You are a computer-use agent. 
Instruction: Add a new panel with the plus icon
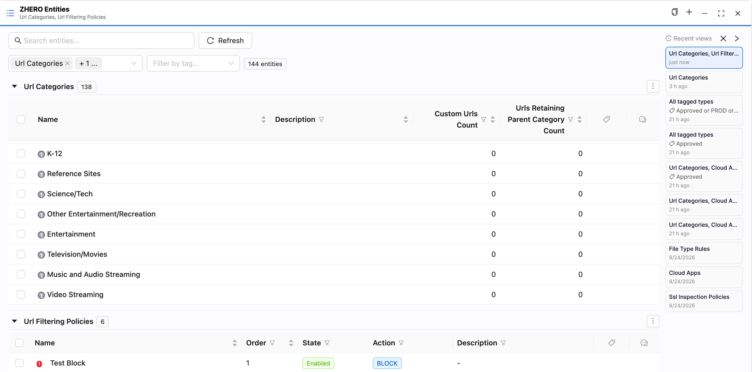(x=689, y=12)
